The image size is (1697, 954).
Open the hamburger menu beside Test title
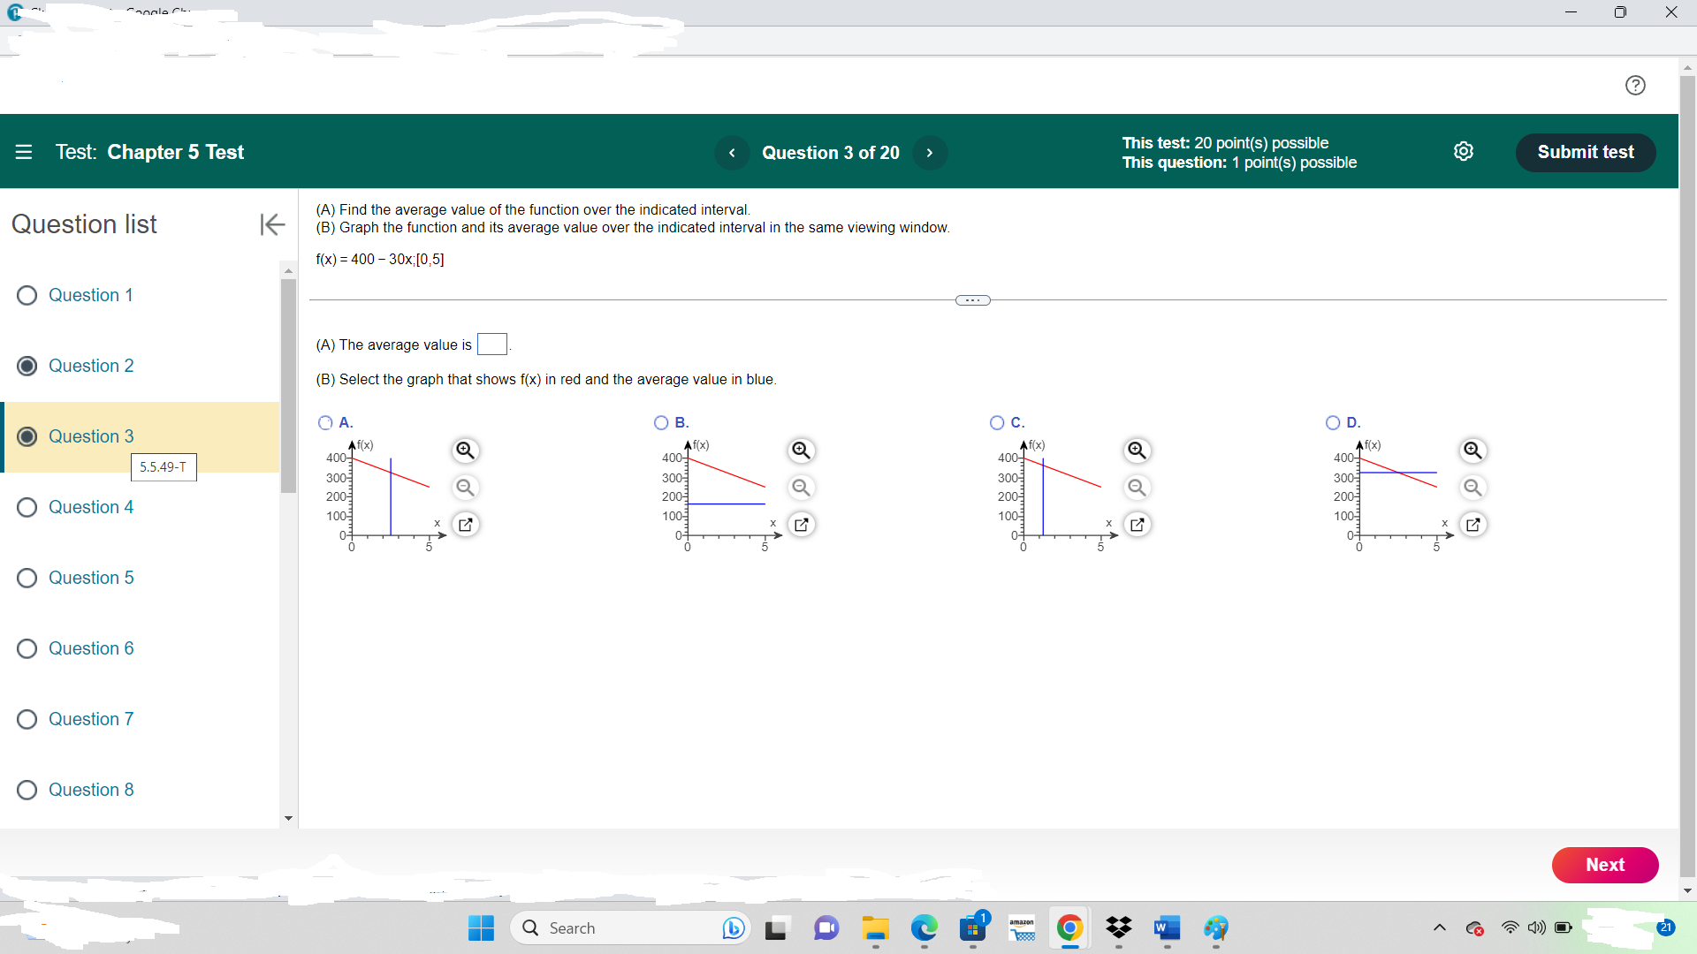24,152
